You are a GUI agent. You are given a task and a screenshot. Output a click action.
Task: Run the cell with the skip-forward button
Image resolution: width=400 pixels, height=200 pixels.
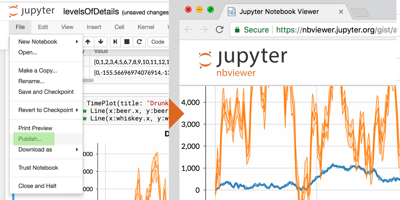115,42
